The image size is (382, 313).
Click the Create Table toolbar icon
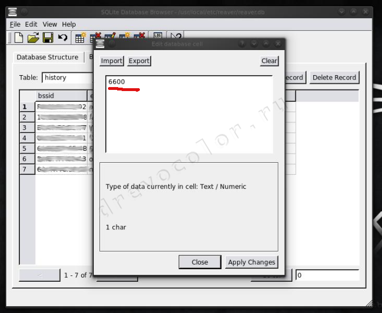[x=81, y=38]
